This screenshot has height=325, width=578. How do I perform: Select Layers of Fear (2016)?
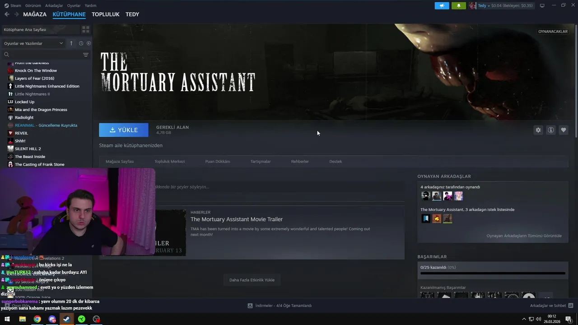coord(34,78)
